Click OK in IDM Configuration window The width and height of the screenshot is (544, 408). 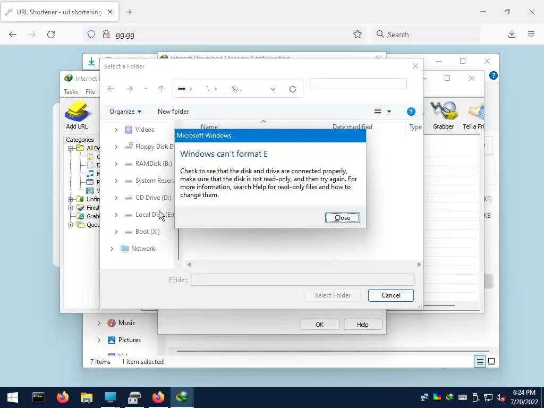tap(319, 325)
